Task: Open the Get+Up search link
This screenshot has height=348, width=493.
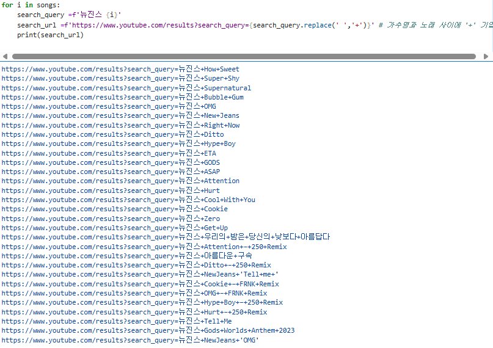Action: 115,228
